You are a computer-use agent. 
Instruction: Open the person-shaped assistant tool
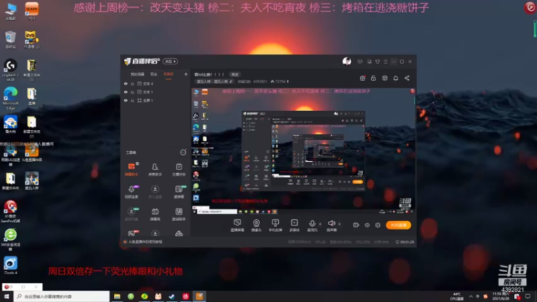(x=155, y=169)
